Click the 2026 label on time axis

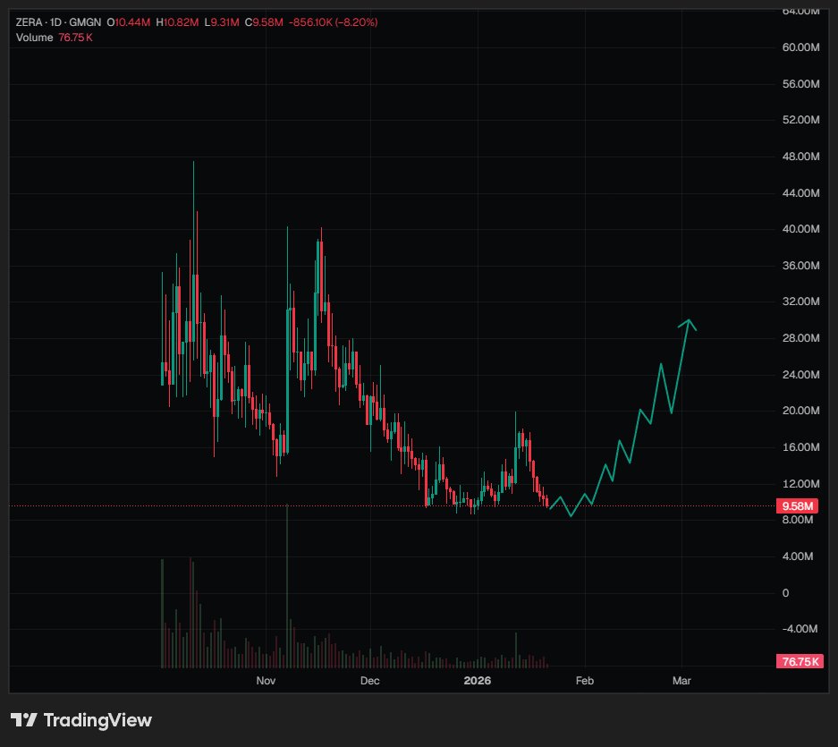(x=478, y=681)
